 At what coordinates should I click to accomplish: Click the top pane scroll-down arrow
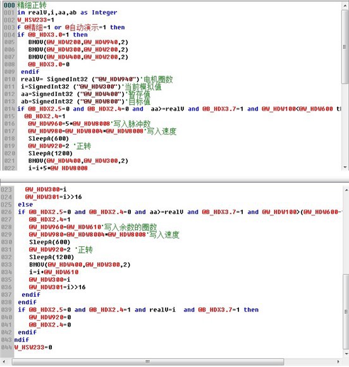345,167
